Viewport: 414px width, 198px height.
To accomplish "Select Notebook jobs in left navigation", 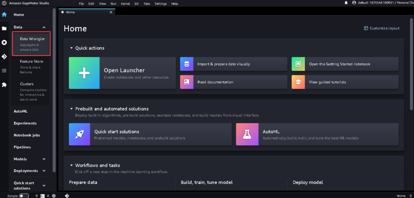I will point(27,135).
